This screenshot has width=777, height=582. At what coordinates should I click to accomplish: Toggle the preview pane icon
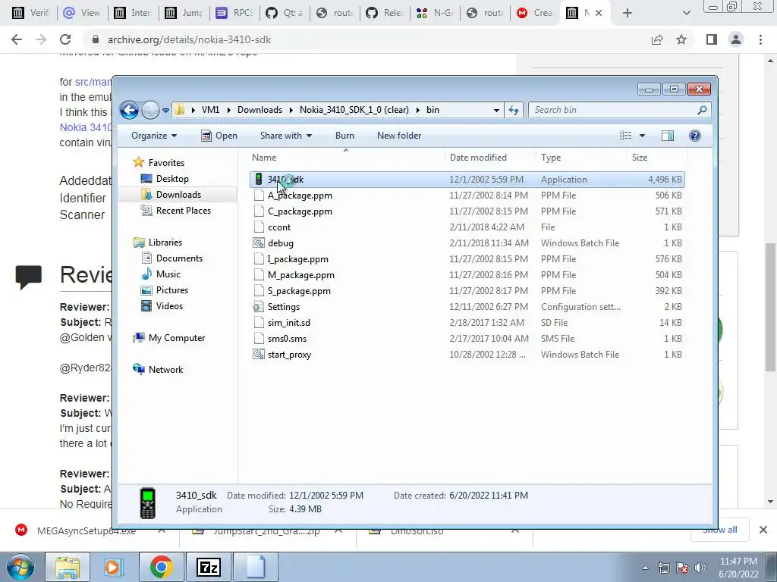pos(668,136)
